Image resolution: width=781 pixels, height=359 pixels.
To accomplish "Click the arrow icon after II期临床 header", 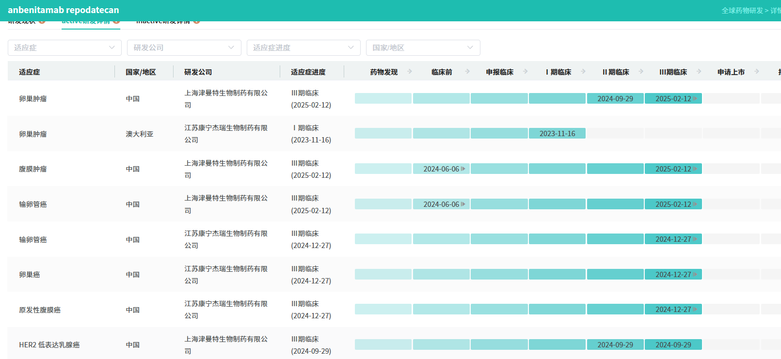I will point(641,72).
